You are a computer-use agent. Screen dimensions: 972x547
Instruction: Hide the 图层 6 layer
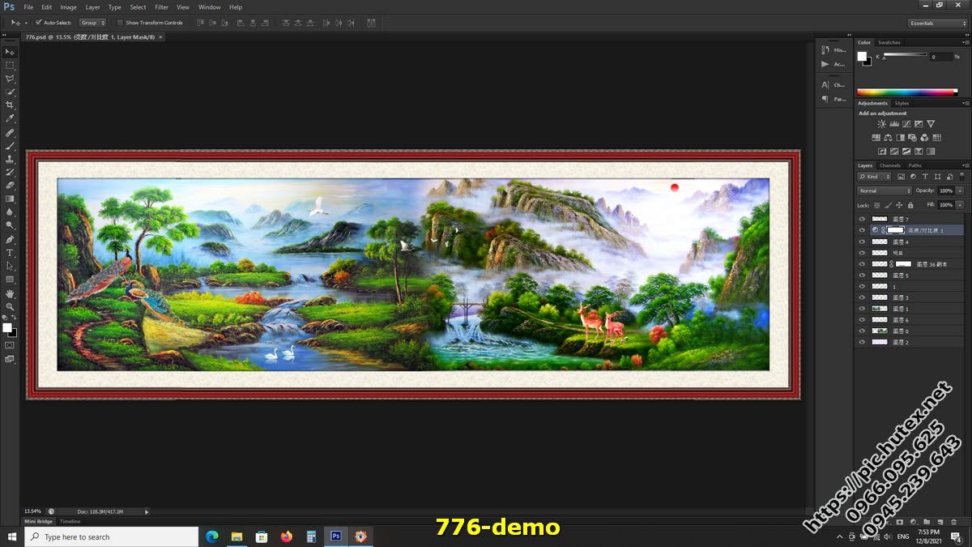tap(862, 320)
